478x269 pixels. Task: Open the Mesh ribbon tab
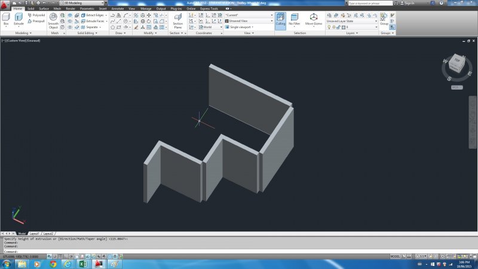click(57, 8)
